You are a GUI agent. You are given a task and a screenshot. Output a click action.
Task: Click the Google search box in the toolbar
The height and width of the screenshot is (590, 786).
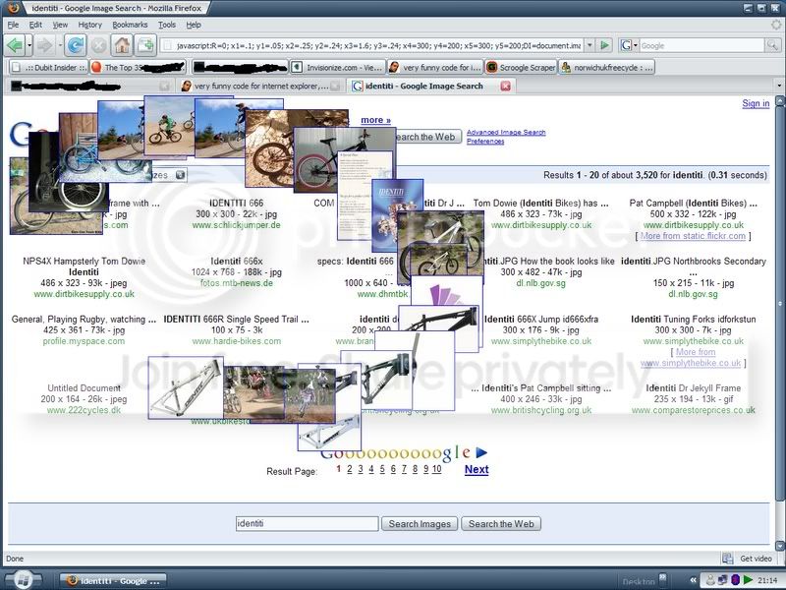tap(702, 45)
